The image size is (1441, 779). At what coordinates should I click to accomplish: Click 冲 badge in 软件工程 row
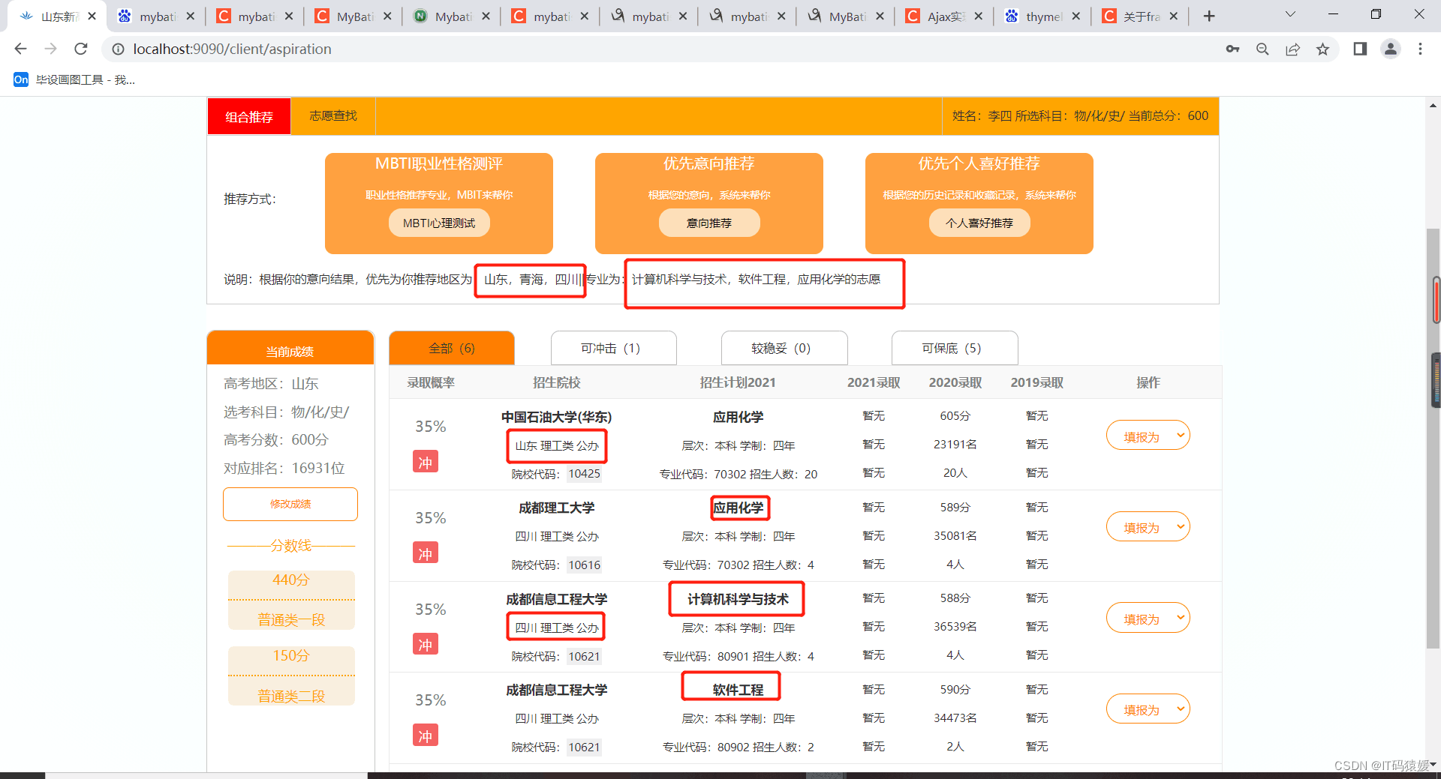click(x=426, y=736)
